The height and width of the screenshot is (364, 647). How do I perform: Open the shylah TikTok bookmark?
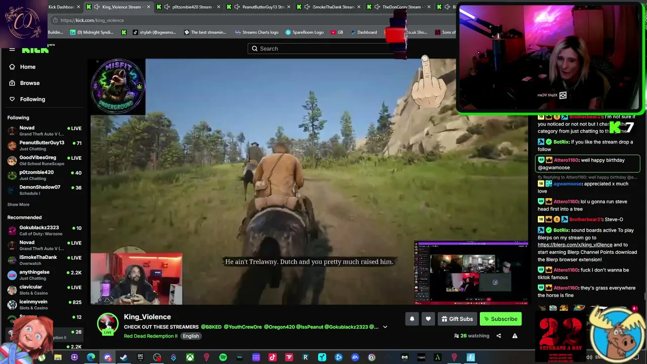(x=154, y=32)
